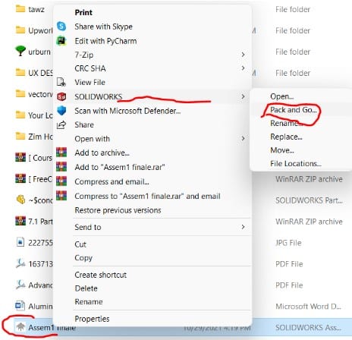
Task: Click the View File document icon
Action: (x=61, y=82)
